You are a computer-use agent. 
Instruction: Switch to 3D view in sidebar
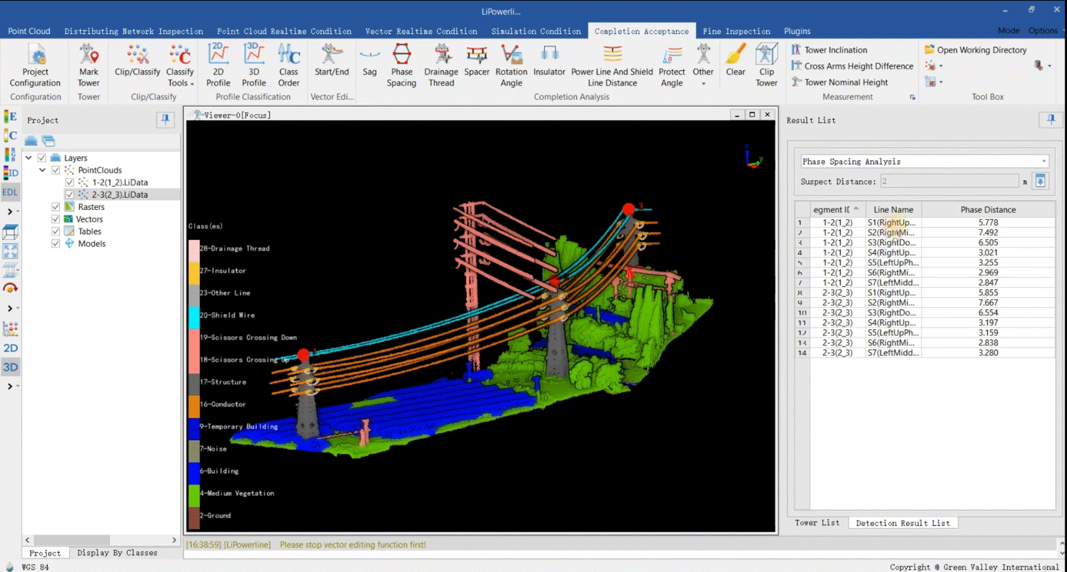click(11, 367)
